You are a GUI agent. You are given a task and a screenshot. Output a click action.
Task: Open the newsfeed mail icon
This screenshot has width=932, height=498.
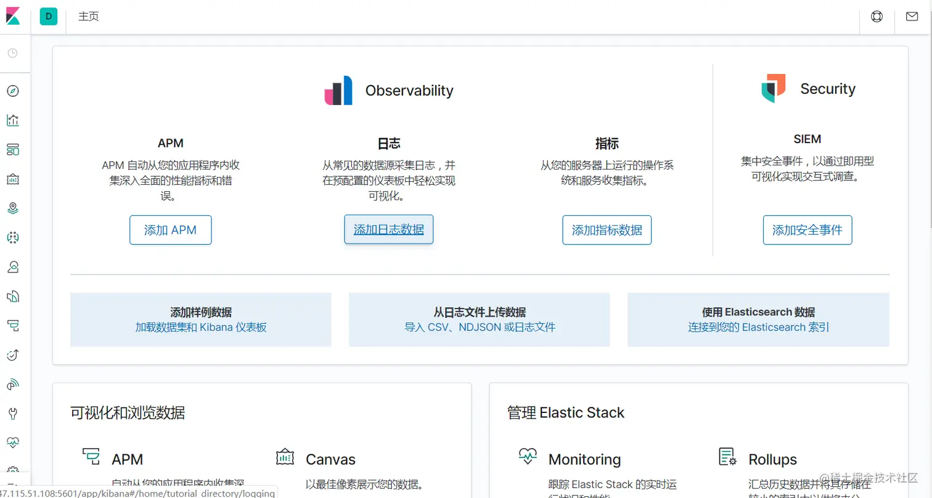pyautogui.click(x=912, y=17)
